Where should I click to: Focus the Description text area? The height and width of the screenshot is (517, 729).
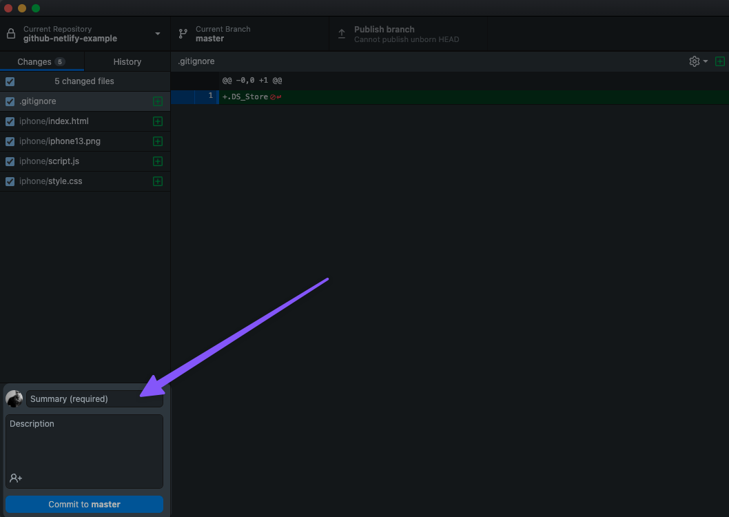(84, 451)
